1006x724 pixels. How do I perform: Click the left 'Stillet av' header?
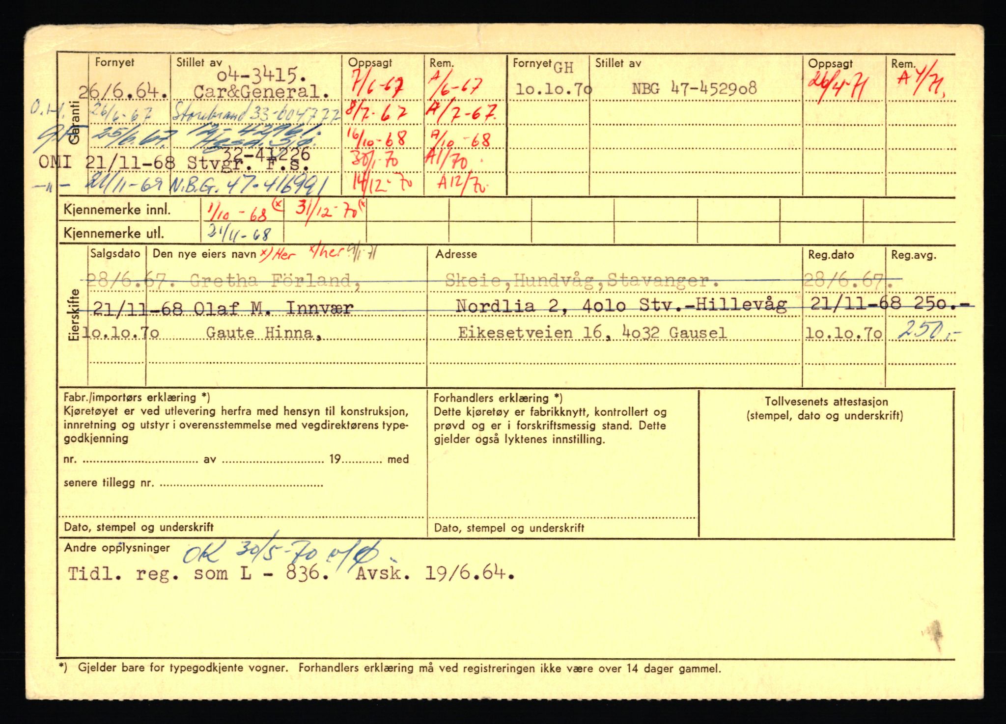199,62
